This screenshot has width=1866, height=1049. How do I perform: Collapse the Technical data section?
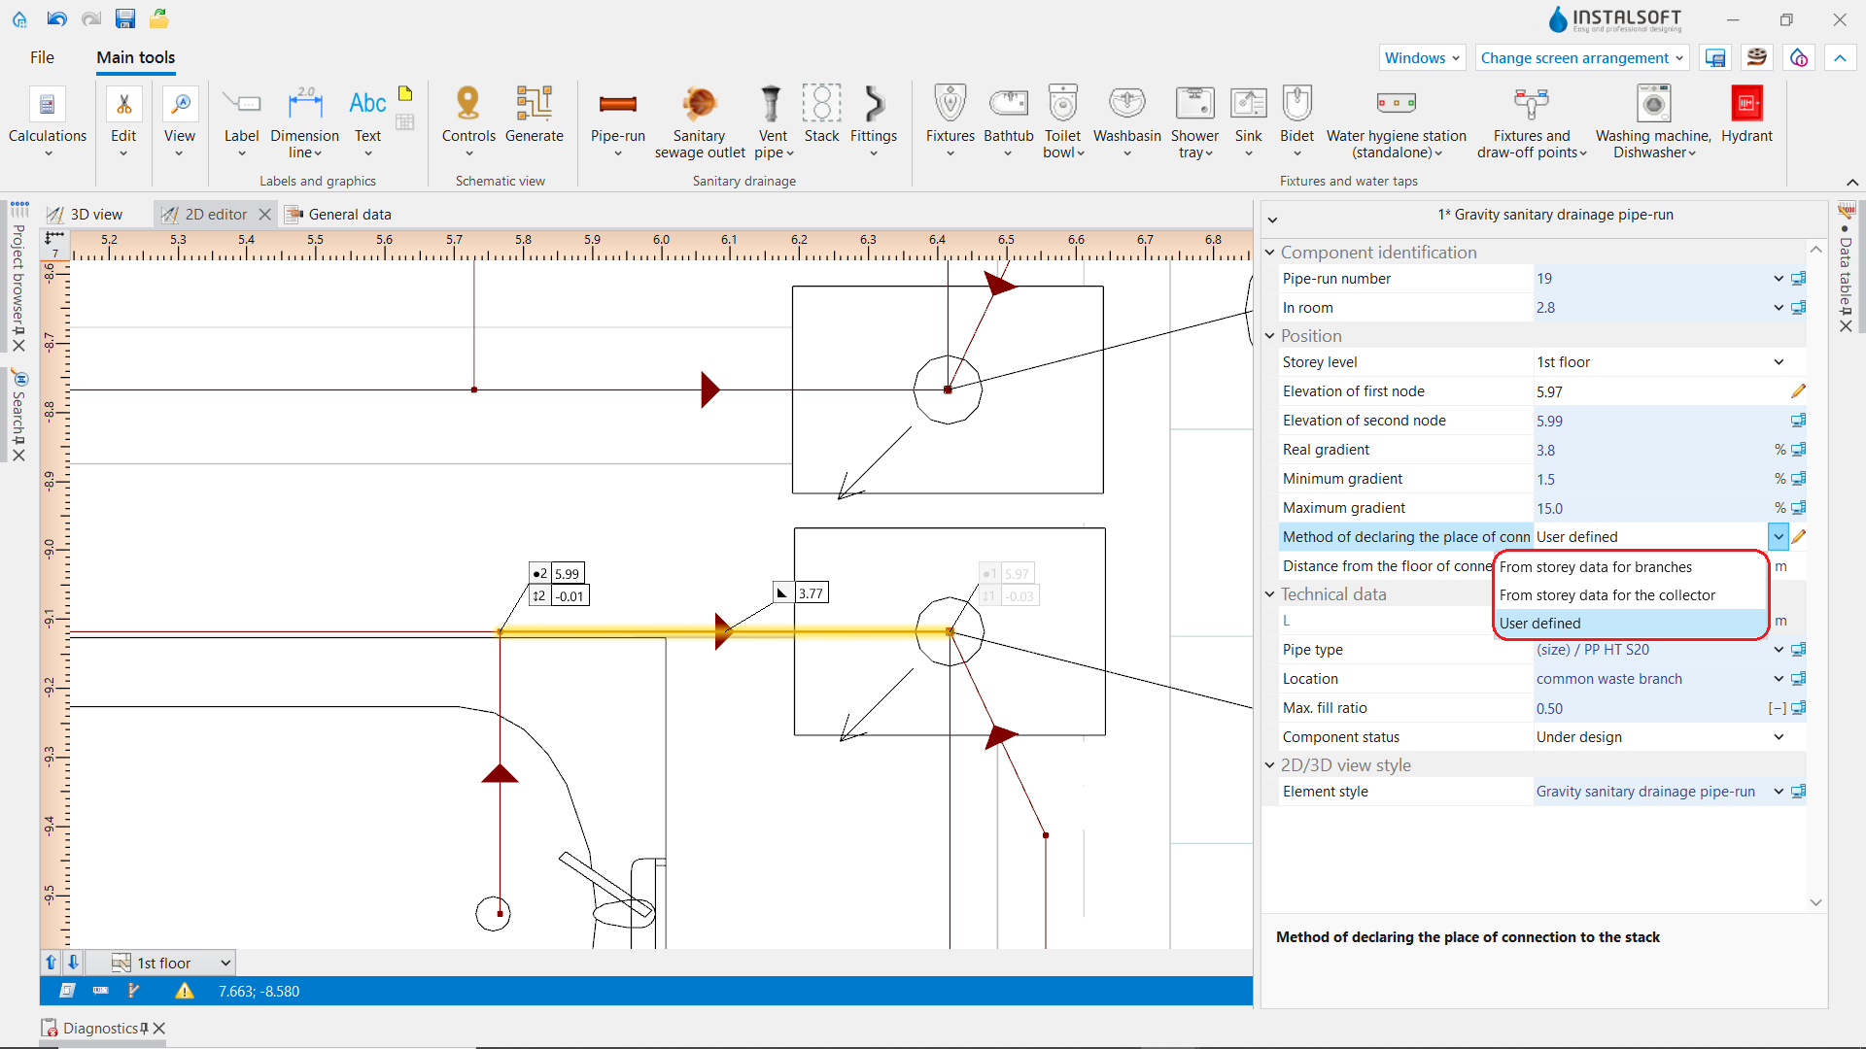pos(1269,594)
